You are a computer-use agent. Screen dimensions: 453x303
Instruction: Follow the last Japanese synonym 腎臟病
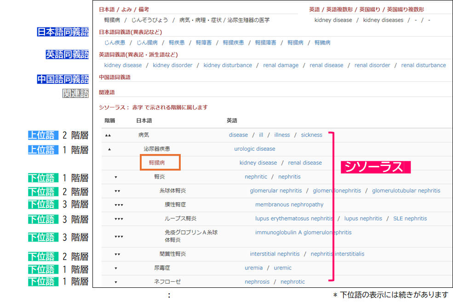(x=322, y=43)
